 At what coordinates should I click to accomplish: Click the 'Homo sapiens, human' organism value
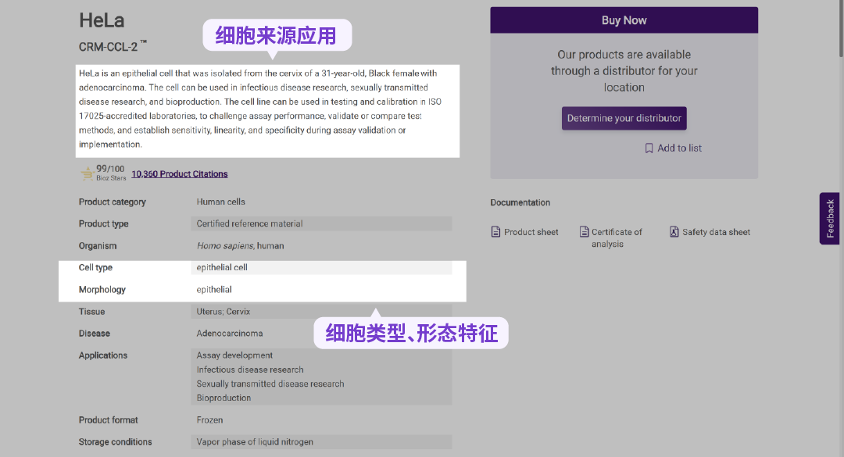pos(240,245)
